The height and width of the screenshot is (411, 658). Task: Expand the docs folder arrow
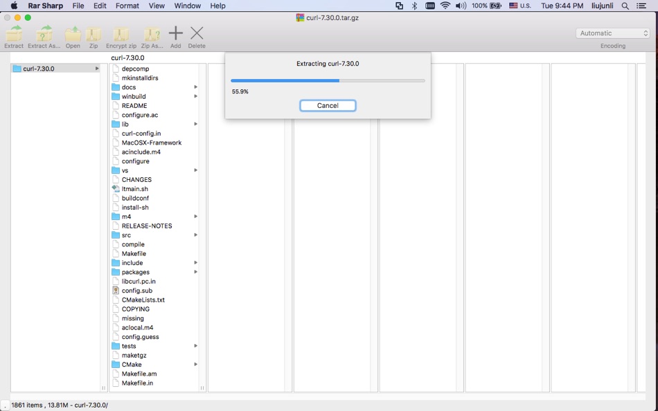click(x=195, y=87)
